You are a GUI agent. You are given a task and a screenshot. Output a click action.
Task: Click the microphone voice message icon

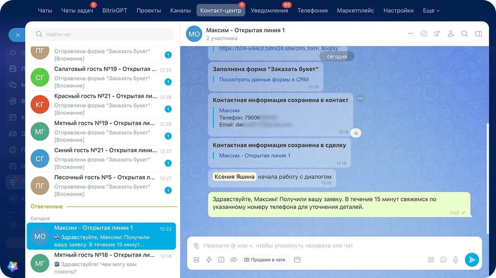pyautogui.click(x=456, y=259)
